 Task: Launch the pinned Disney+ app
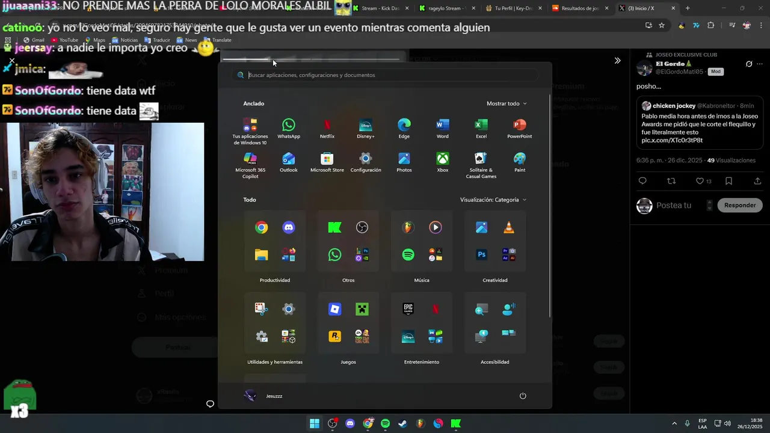pos(366,128)
